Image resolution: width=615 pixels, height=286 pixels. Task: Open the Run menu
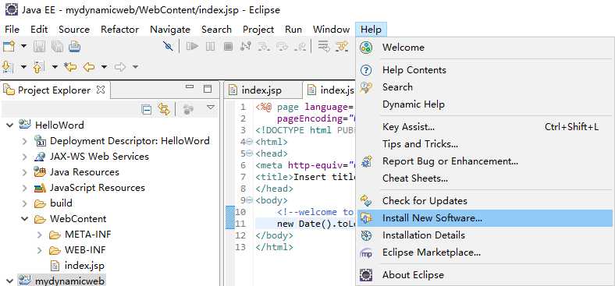click(x=293, y=30)
